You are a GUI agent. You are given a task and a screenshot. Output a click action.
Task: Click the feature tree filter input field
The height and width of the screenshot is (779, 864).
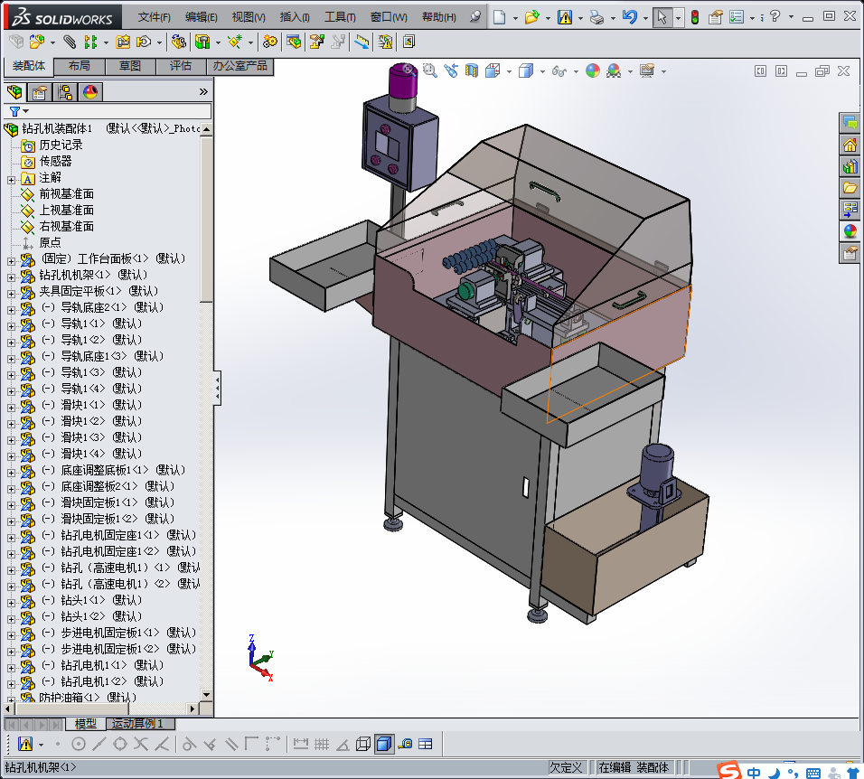(117, 111)
